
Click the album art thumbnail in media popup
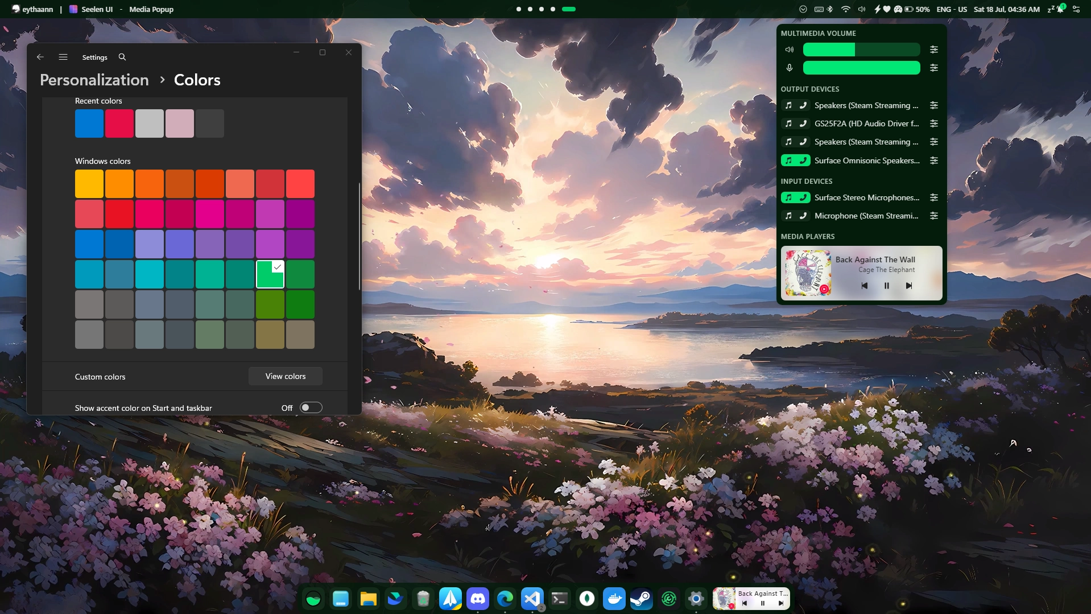click(808, 273)
